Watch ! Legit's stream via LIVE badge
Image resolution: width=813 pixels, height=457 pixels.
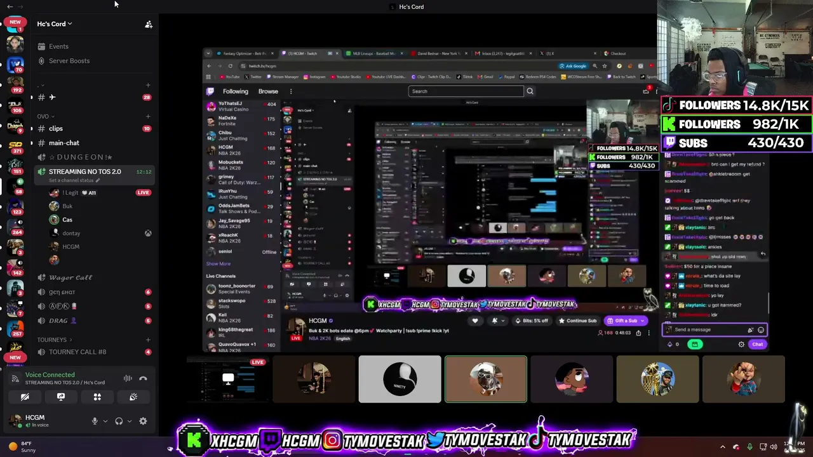[143, 193]
